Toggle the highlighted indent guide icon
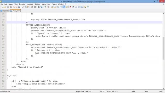Image resolution: width=165 pixels, height=93 pixels. pos(64,7)
